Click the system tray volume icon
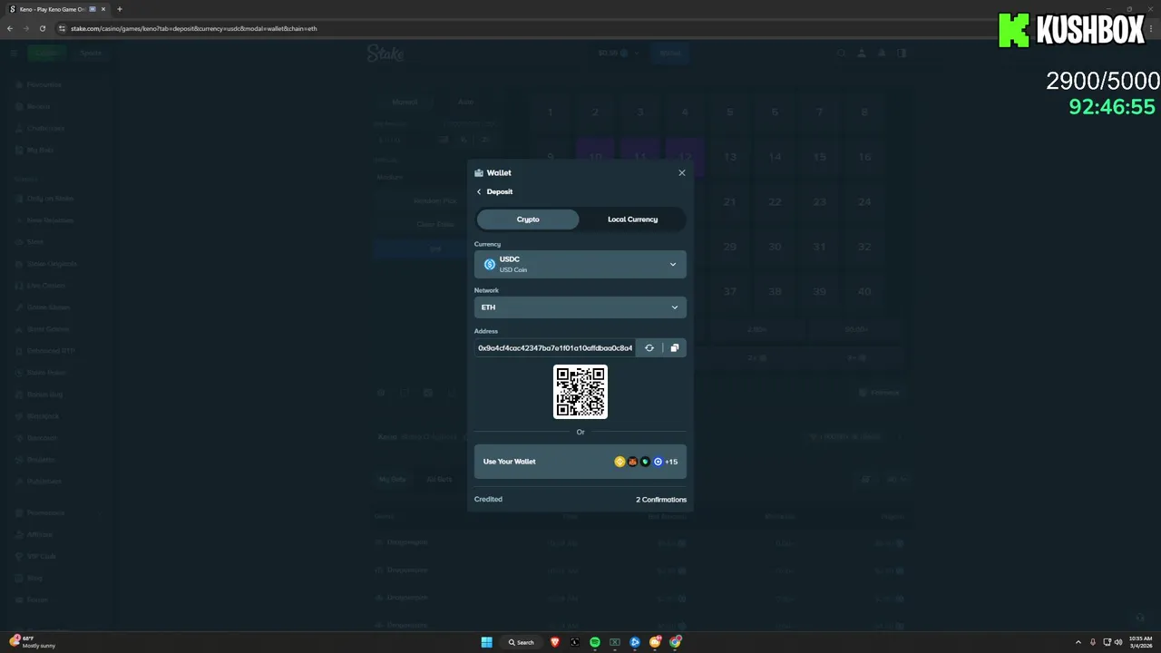Screen dimensions: 1161x653 point(1117,642)
